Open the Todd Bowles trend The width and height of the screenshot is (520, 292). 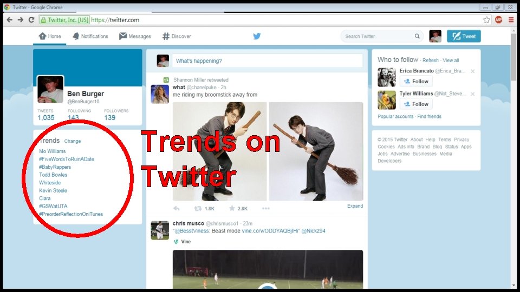[x=53, y=175]
